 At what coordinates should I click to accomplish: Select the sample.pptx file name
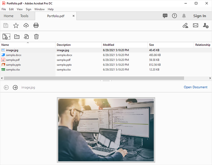(13, 65)
